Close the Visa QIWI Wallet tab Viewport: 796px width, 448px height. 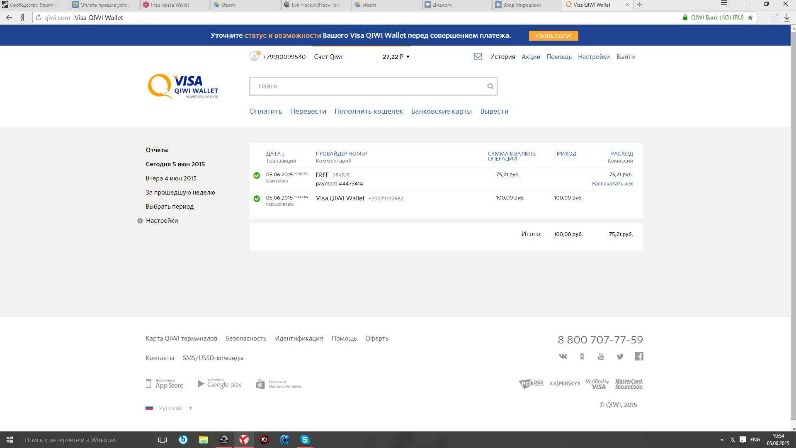[627, 5]
